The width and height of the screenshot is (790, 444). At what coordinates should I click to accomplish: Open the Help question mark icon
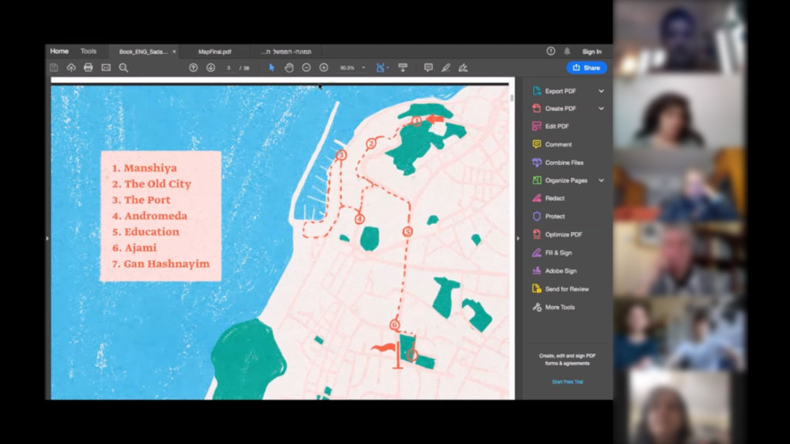click(x=551, y=51)
